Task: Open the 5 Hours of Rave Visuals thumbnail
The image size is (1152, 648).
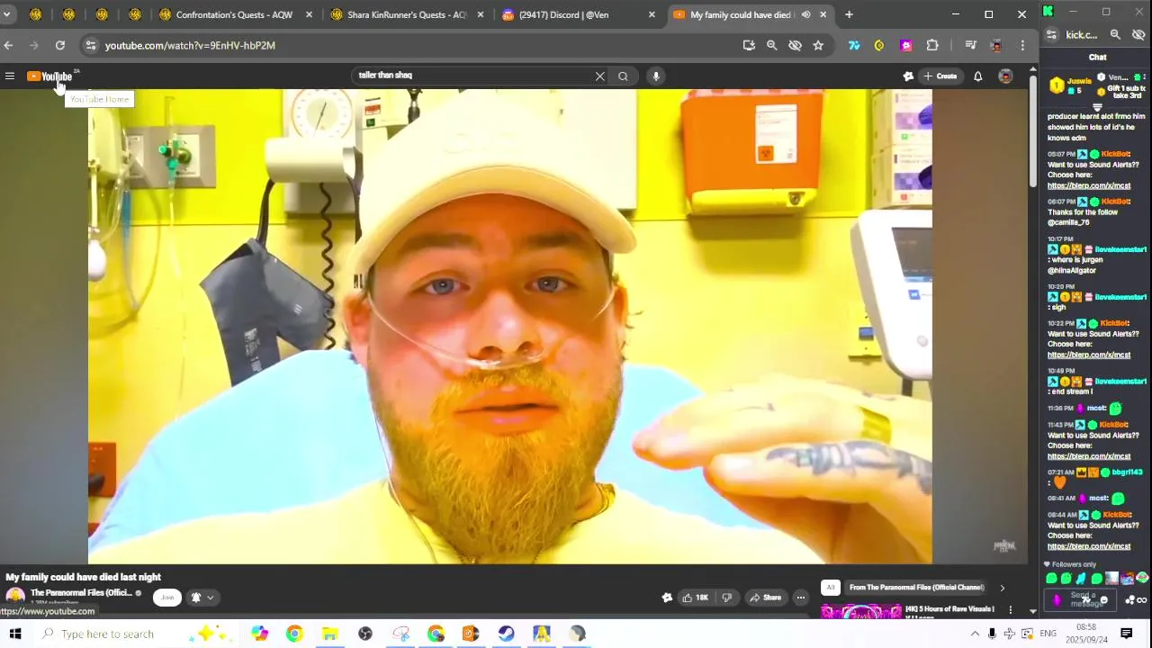Action: (x=861, y=611)
